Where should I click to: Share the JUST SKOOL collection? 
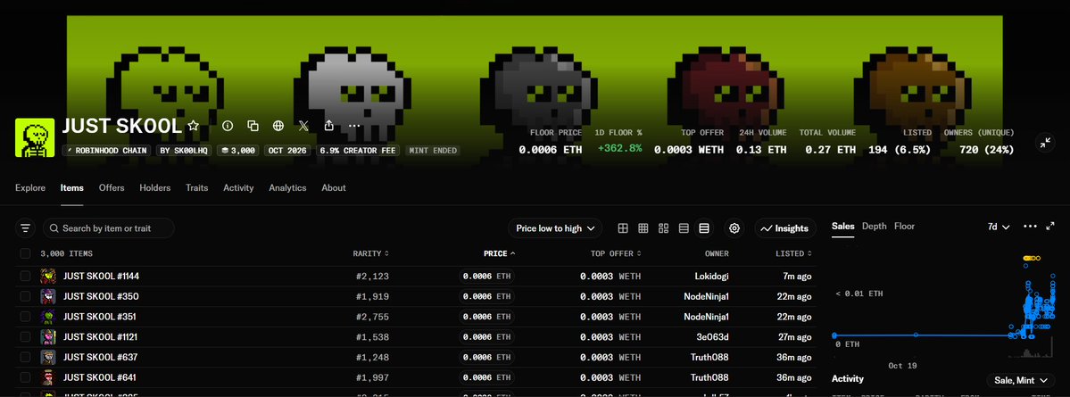click(329, 126)
